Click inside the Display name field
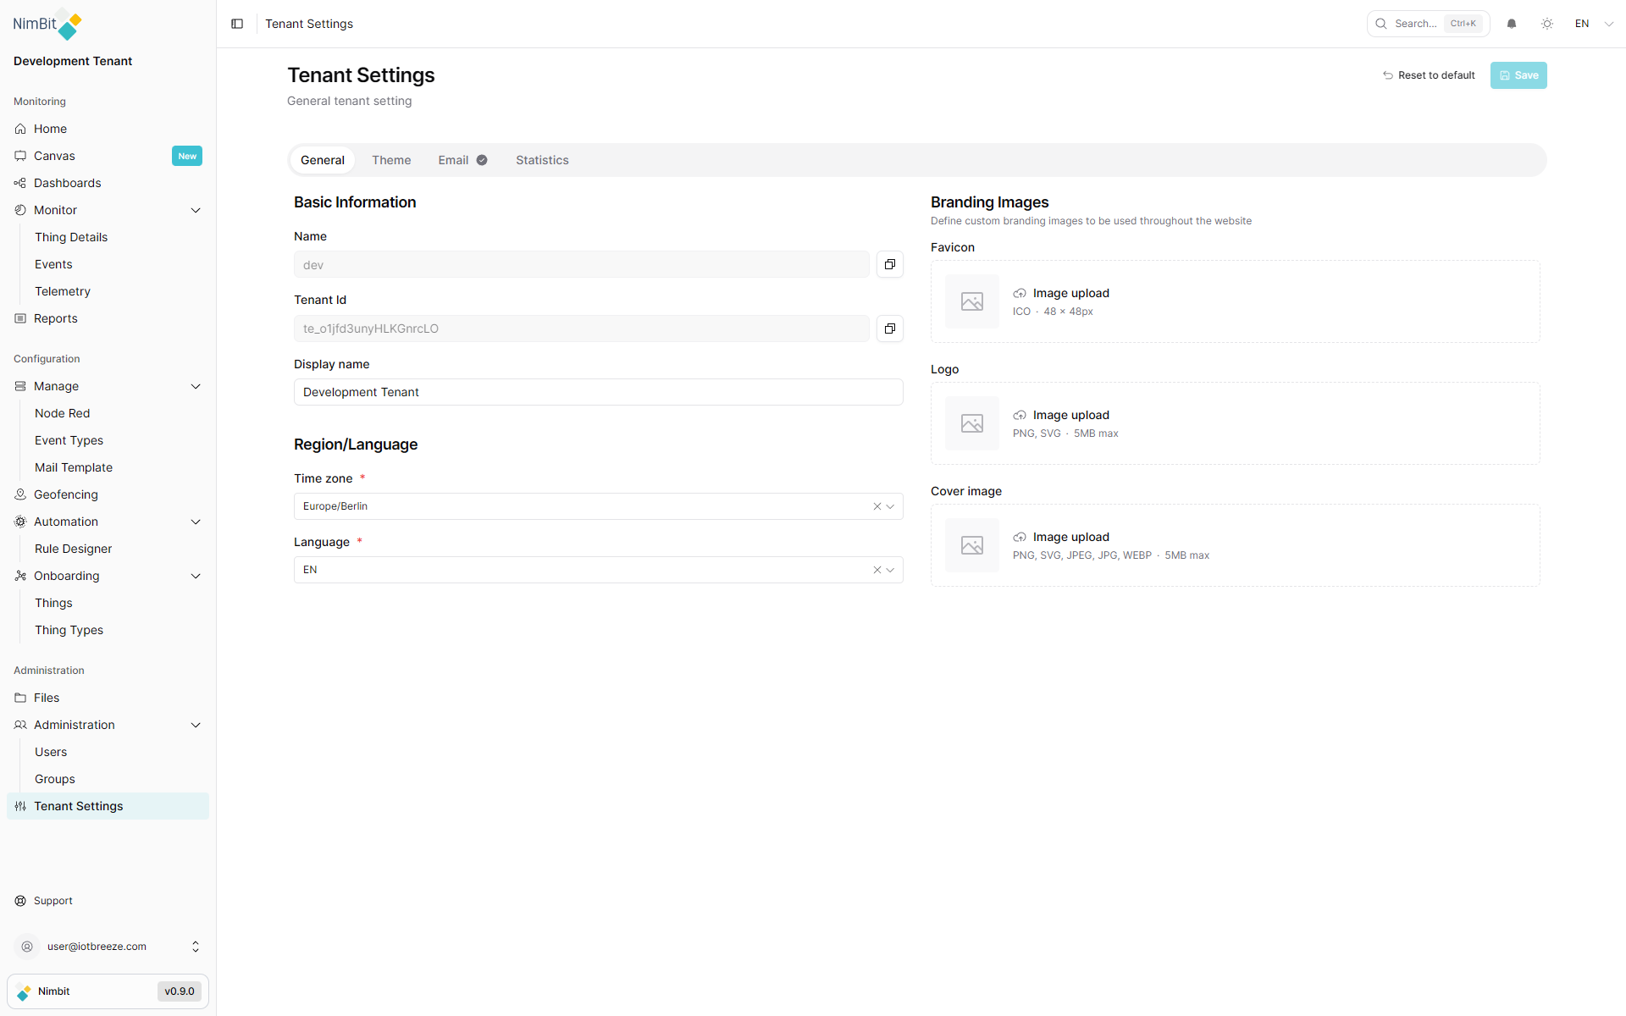 tap(598, 392)
